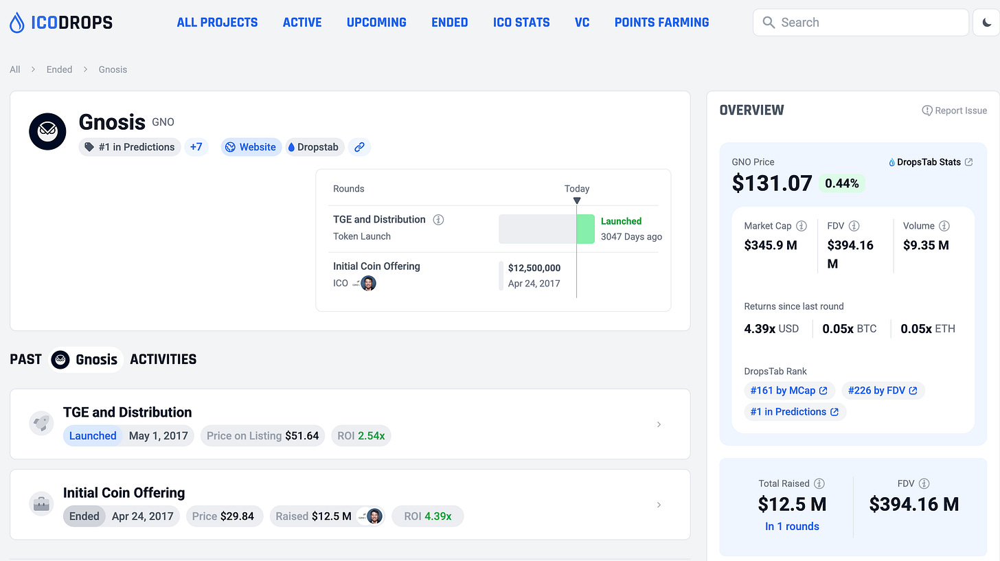Click the bottom FDV info icon

924,483
